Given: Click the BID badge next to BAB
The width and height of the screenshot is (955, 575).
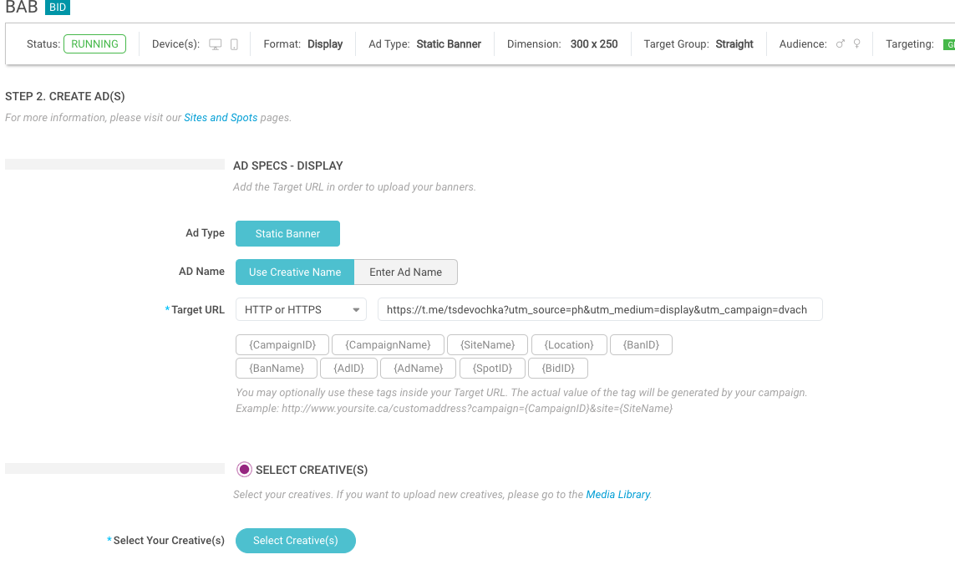Looking at the screenshot, I should (x=58, y=8).
